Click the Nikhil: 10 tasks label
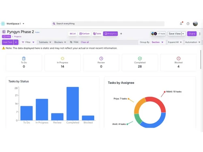The width and height of the screenshot is (203, 152). pyautogui.click(x=174, y=92)
